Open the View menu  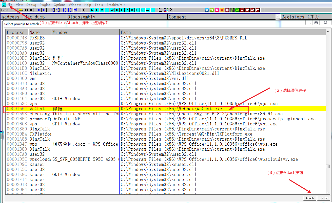(x=19, y=5)
